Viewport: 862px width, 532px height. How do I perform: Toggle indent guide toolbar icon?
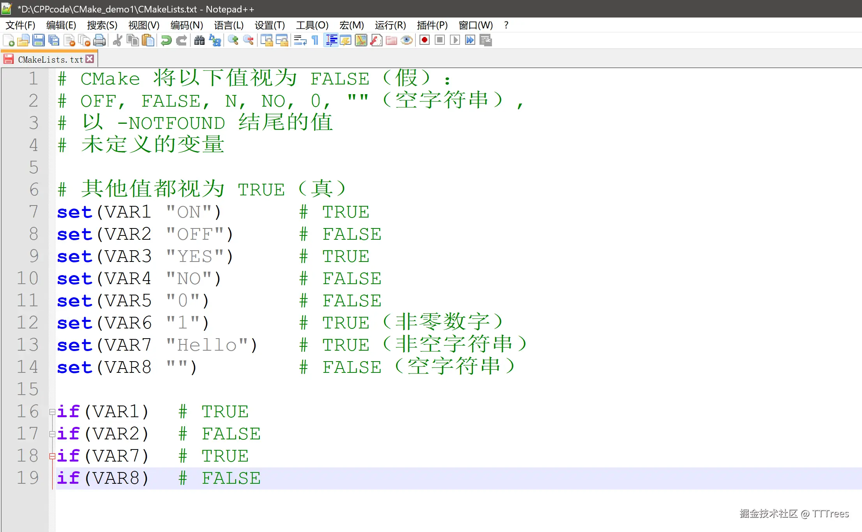[x=331, y=40]
